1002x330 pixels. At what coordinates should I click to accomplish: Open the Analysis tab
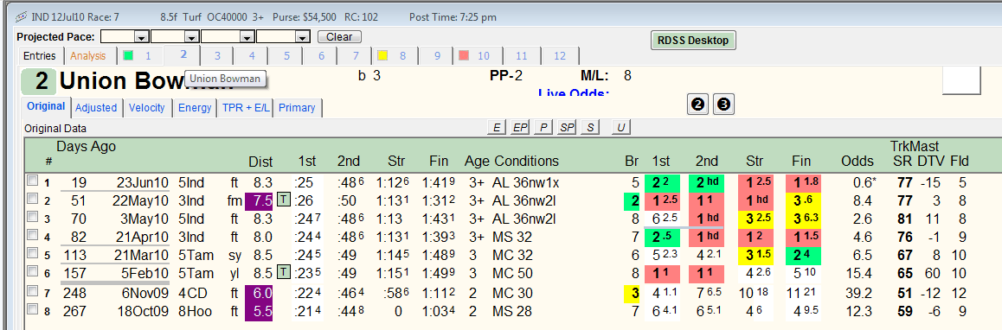pos(87,55)
